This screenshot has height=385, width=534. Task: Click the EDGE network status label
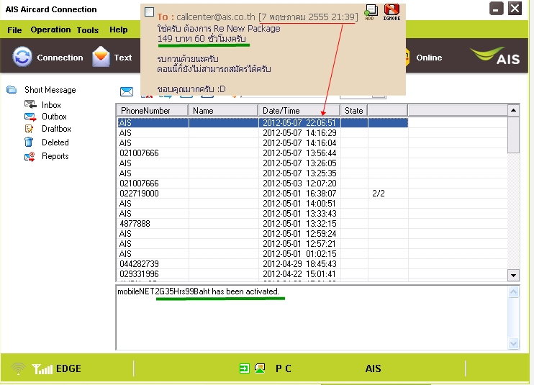tap(68, 368)
